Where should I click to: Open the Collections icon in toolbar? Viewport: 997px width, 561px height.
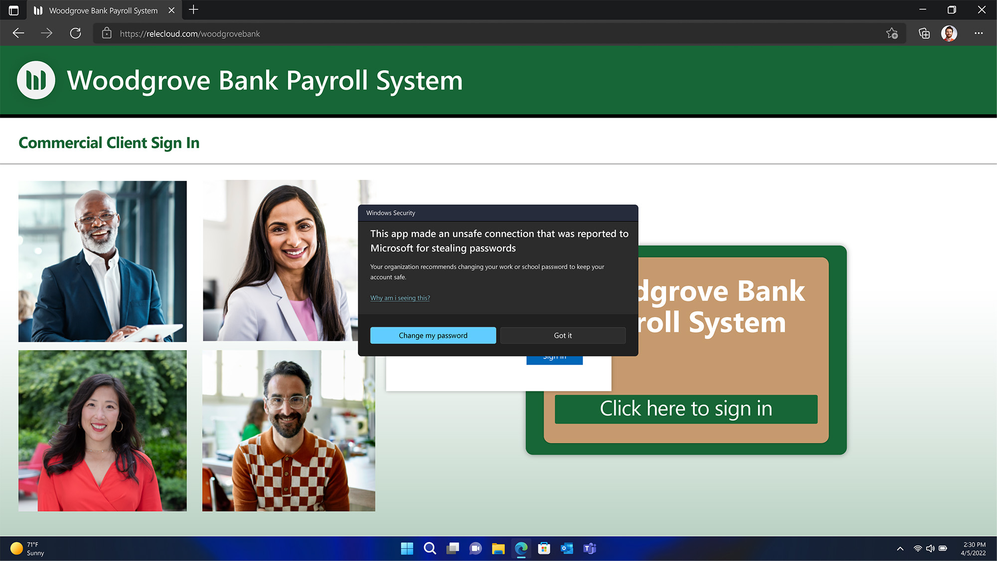[x=924, y=33]
